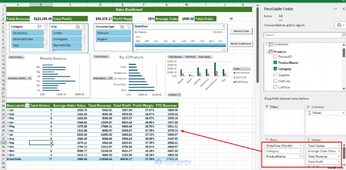Clear the filter on the City slicer
The width and height of the screenshot is (346, 170).
click(84, 26)
